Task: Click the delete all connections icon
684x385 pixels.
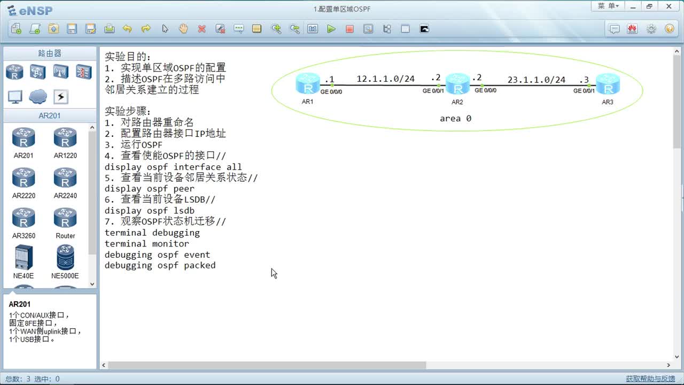Action: click(x=220, y=29)
